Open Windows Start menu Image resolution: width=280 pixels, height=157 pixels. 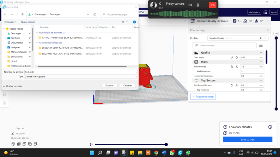(x=92, y=153)
